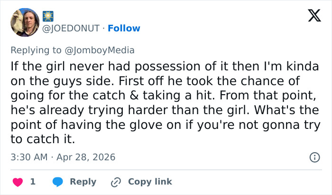Click the blue reply speech bubble icon

pyautogui.click(x=58, y=182)
